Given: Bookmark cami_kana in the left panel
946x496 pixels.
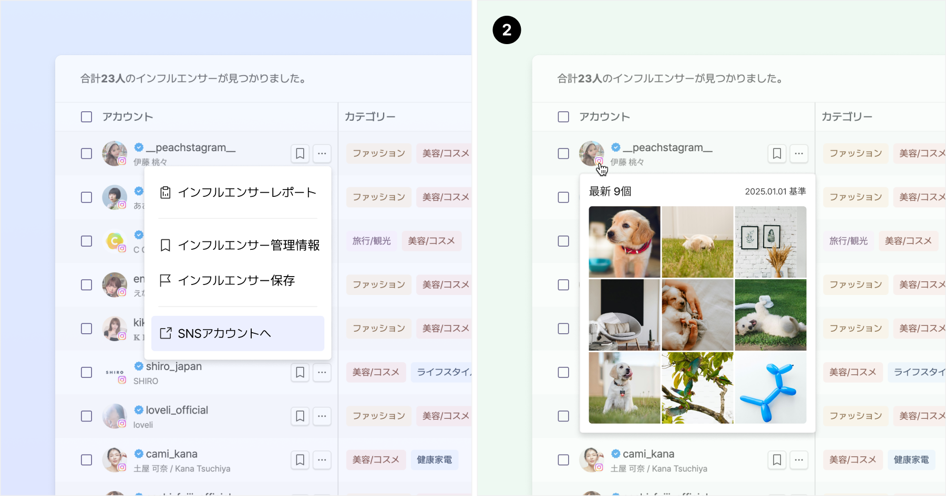Looking at the screenshot, I should (x=300, y=460).
